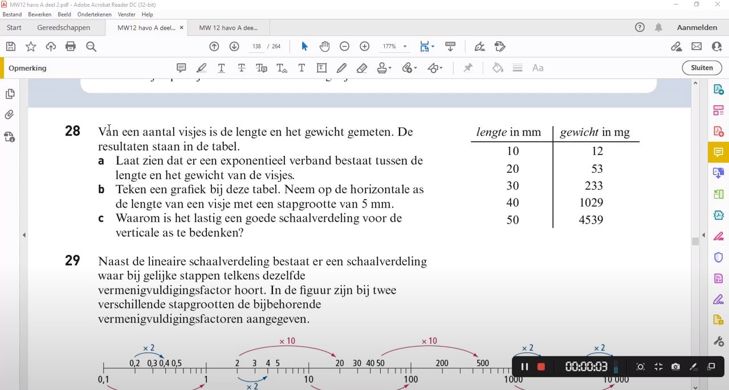Pause the screen recording

(524, 367)
